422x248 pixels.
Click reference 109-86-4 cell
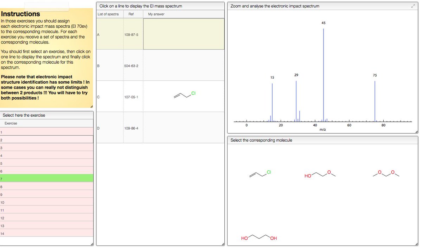133,128
